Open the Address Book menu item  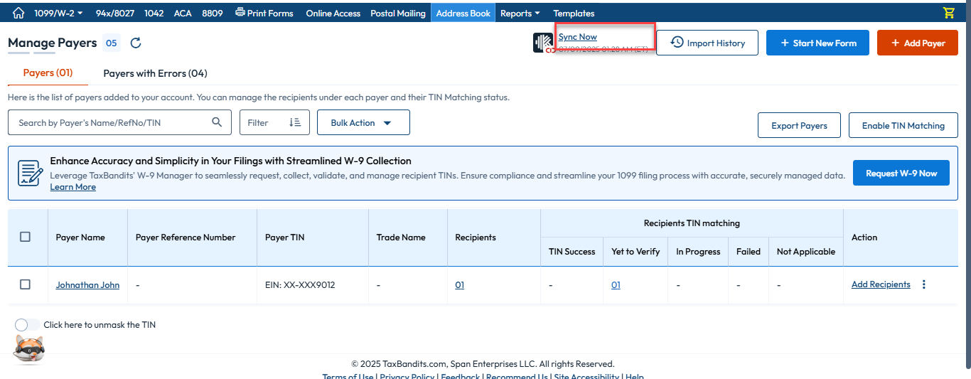[x=463, y=13]
